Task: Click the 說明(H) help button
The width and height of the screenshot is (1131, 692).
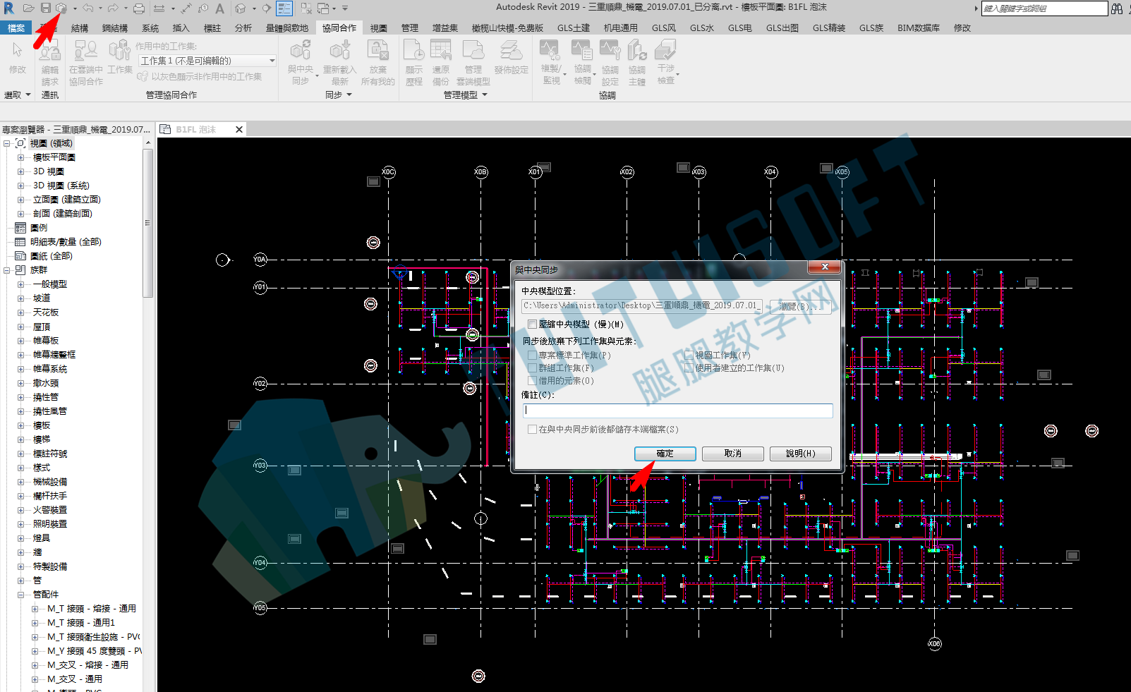Action: point(800,454)
